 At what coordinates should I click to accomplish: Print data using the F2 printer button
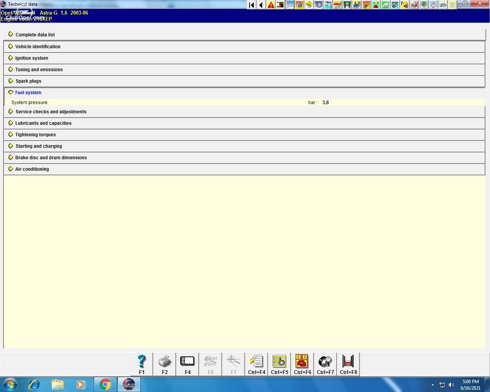click(165, 364)
